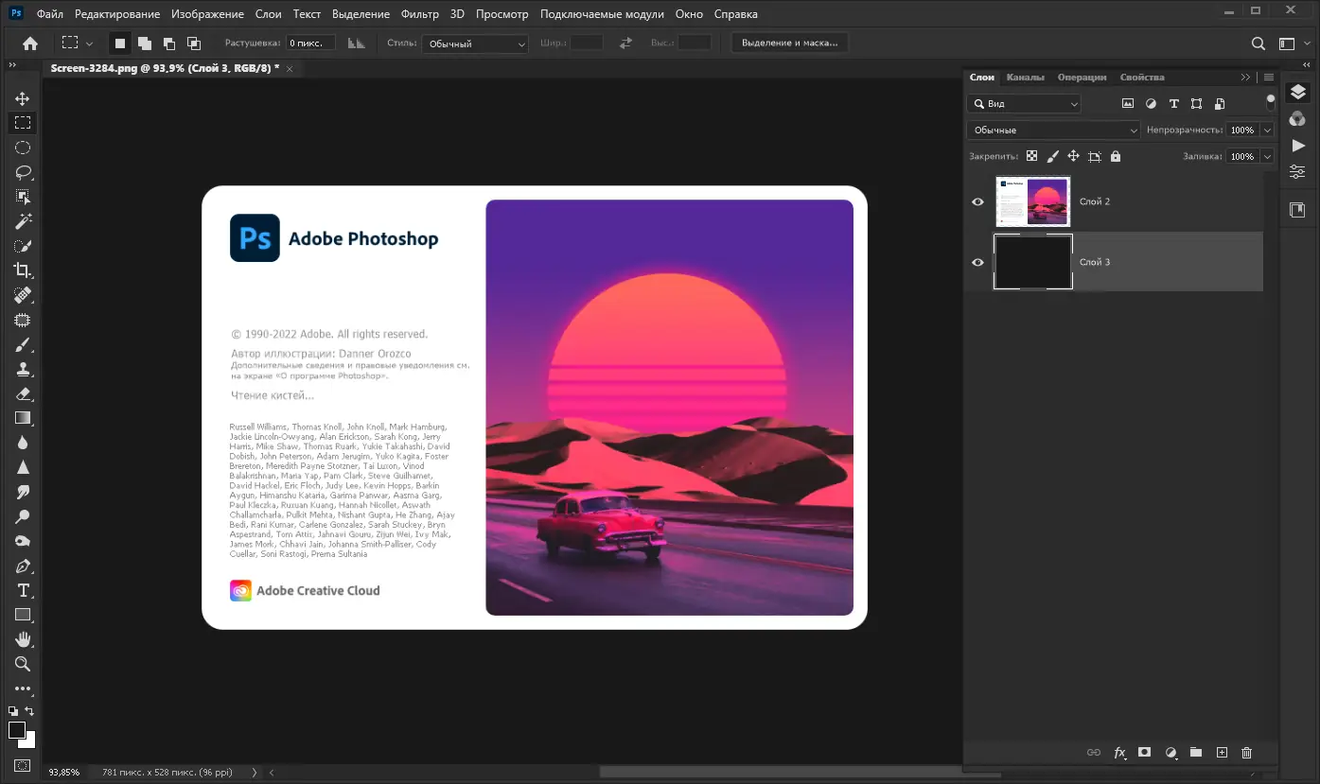Hide the layer 'Слой 2'
1320x784 pixels.
977,200
